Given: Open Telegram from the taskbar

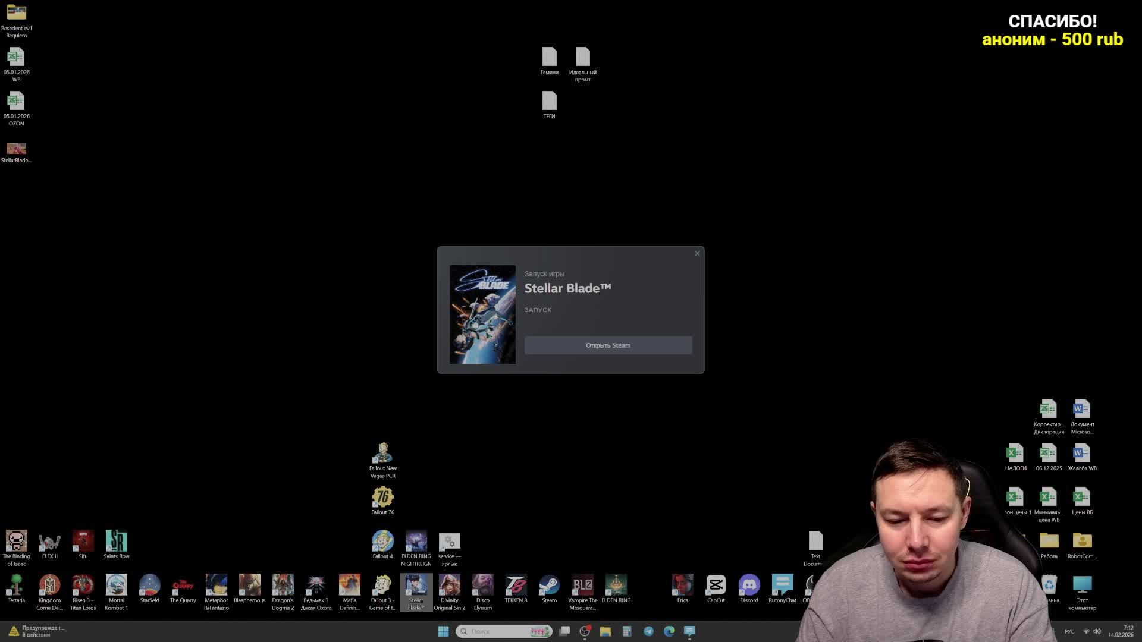Looking at the screenshot, I should 648,631.
